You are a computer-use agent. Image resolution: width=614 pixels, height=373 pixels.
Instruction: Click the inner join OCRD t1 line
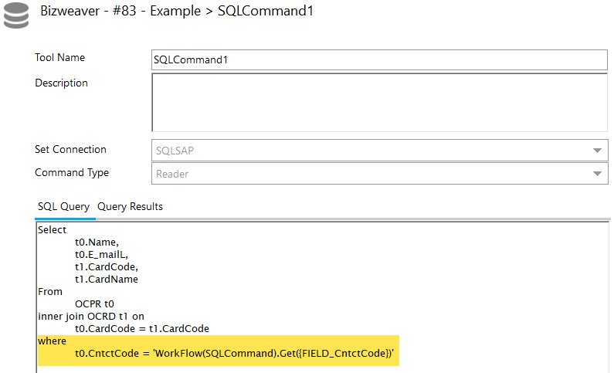(91, 317)
